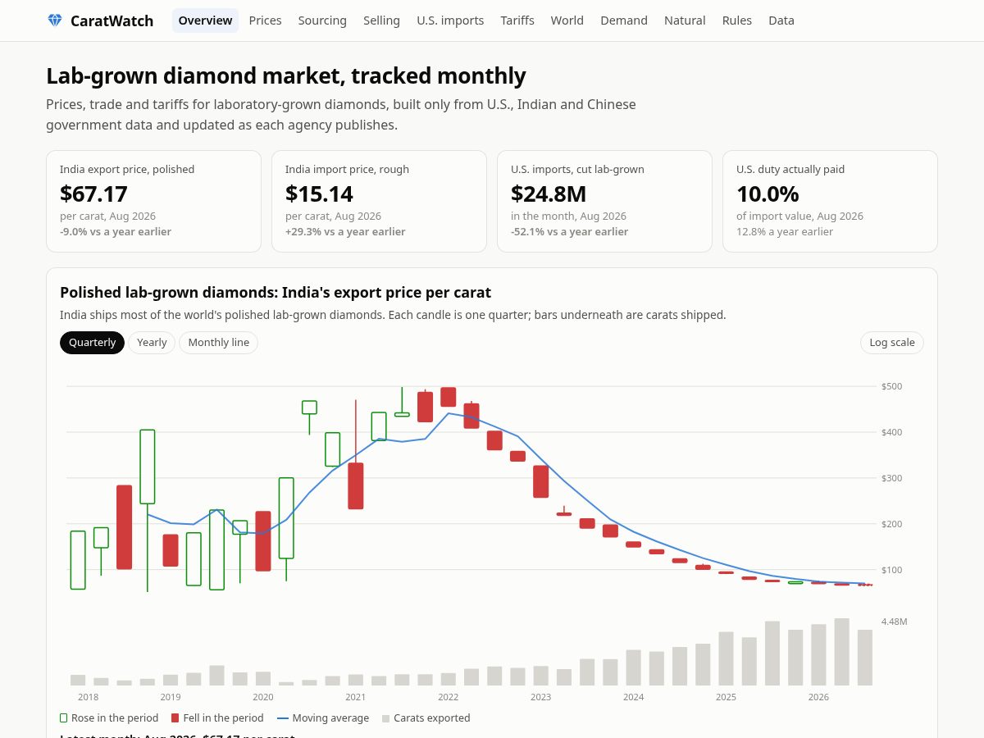
Task: Click the 2025 x-axis label
Action: pos(726,697)
